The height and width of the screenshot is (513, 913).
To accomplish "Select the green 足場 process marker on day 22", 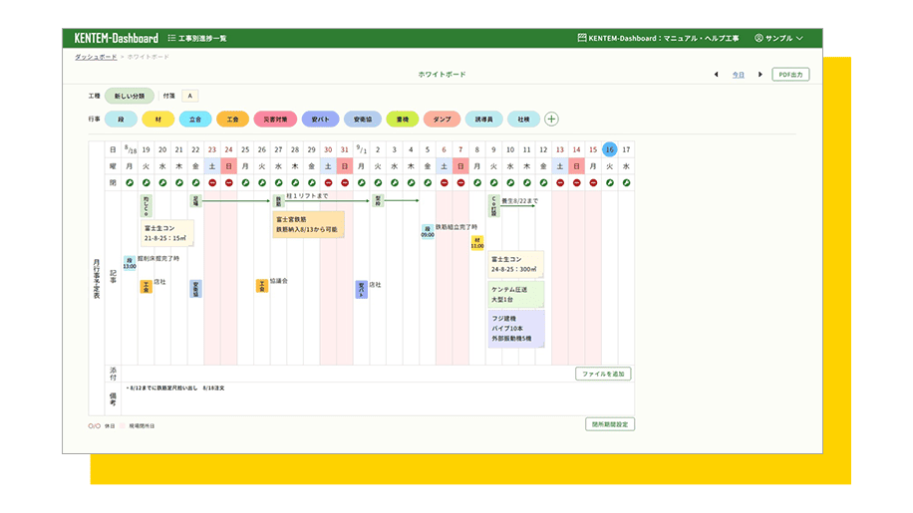I will [195, 201].
